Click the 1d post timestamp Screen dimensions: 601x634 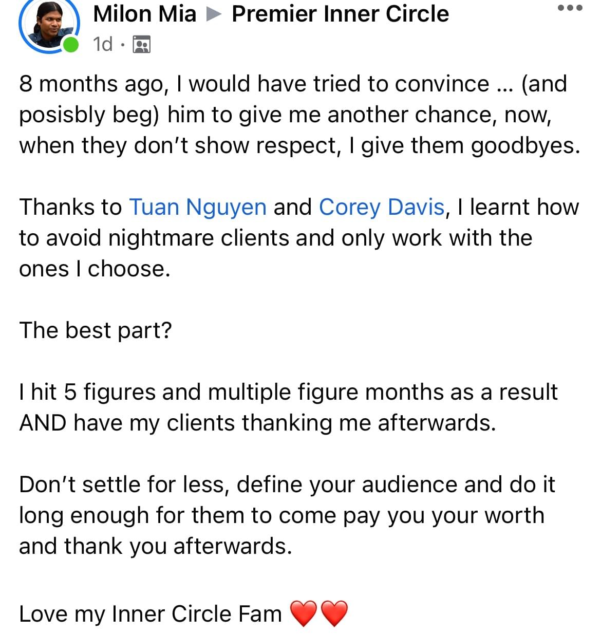103,45
